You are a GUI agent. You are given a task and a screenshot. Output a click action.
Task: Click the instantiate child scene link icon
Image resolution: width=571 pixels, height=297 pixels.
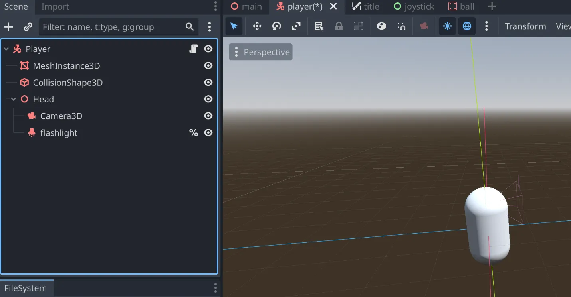tap(28, 27)
